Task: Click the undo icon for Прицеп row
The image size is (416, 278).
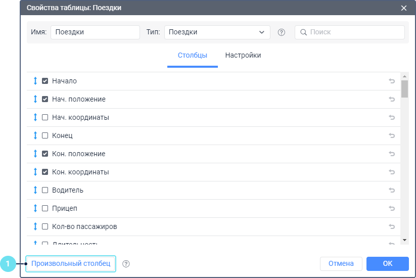Action: coord(391,208)
